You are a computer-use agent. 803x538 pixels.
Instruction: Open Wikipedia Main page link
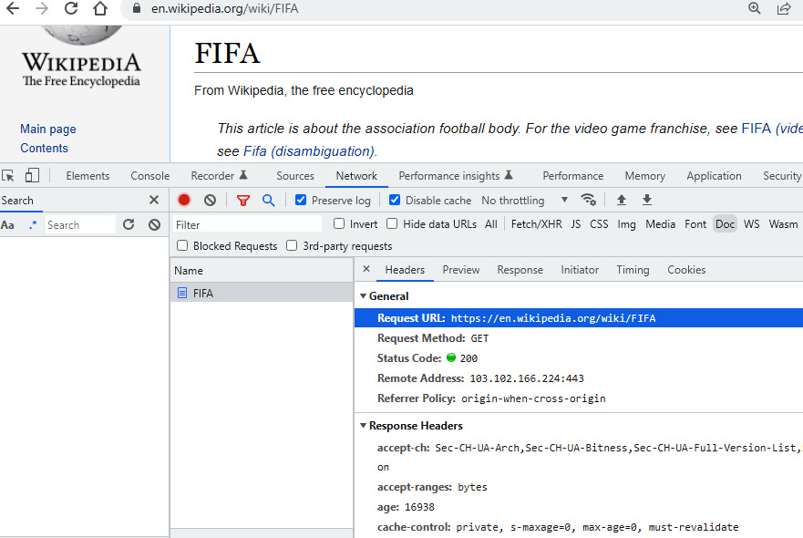coord(48,129)
